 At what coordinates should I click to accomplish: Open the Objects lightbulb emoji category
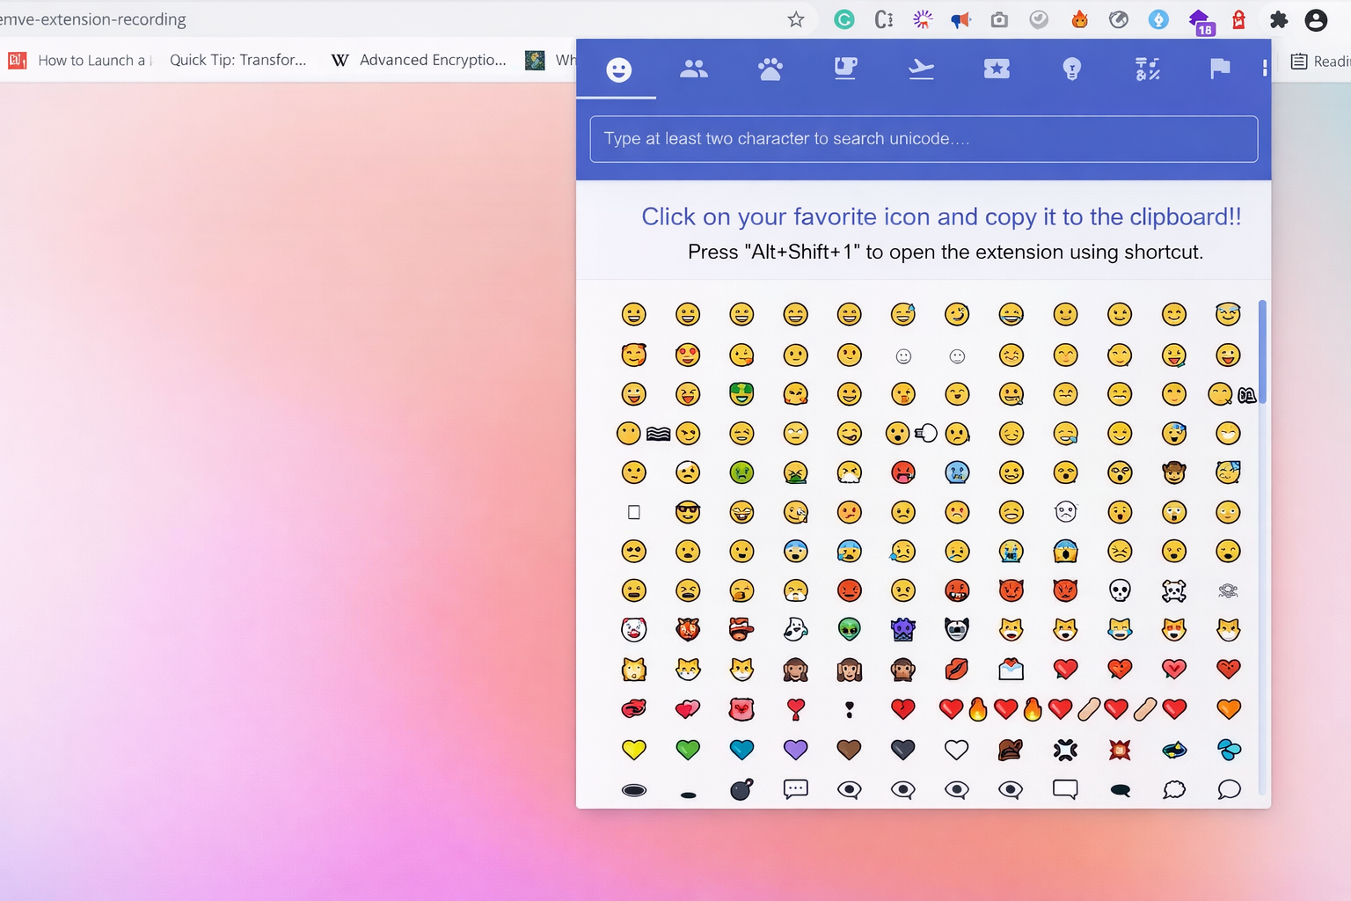(x=1072, y=70)
